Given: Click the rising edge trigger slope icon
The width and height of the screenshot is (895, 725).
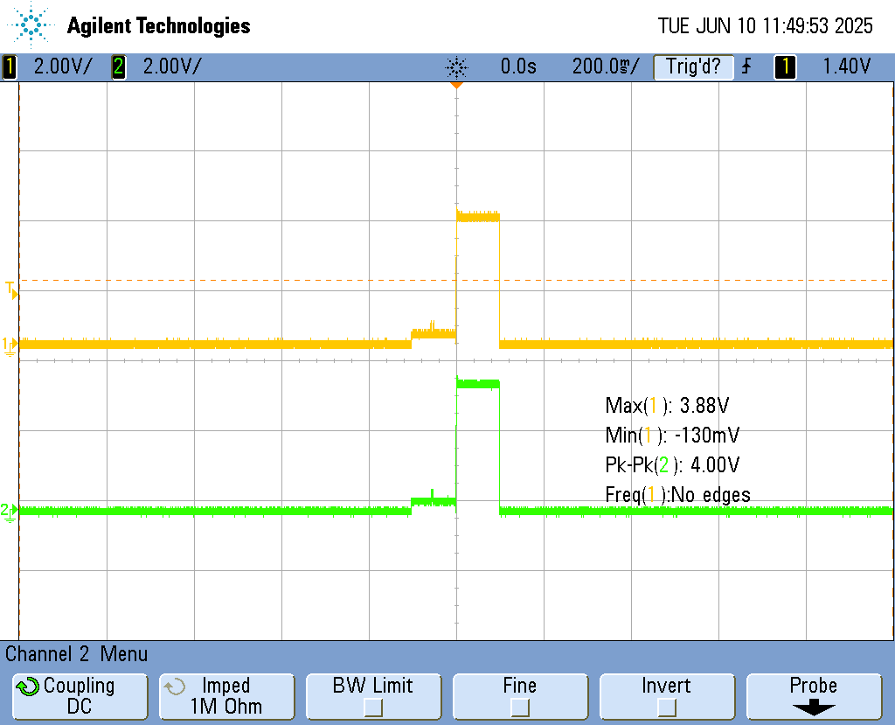Looking at the screenshot, I should pyautogui.click(x=746, y=66).
